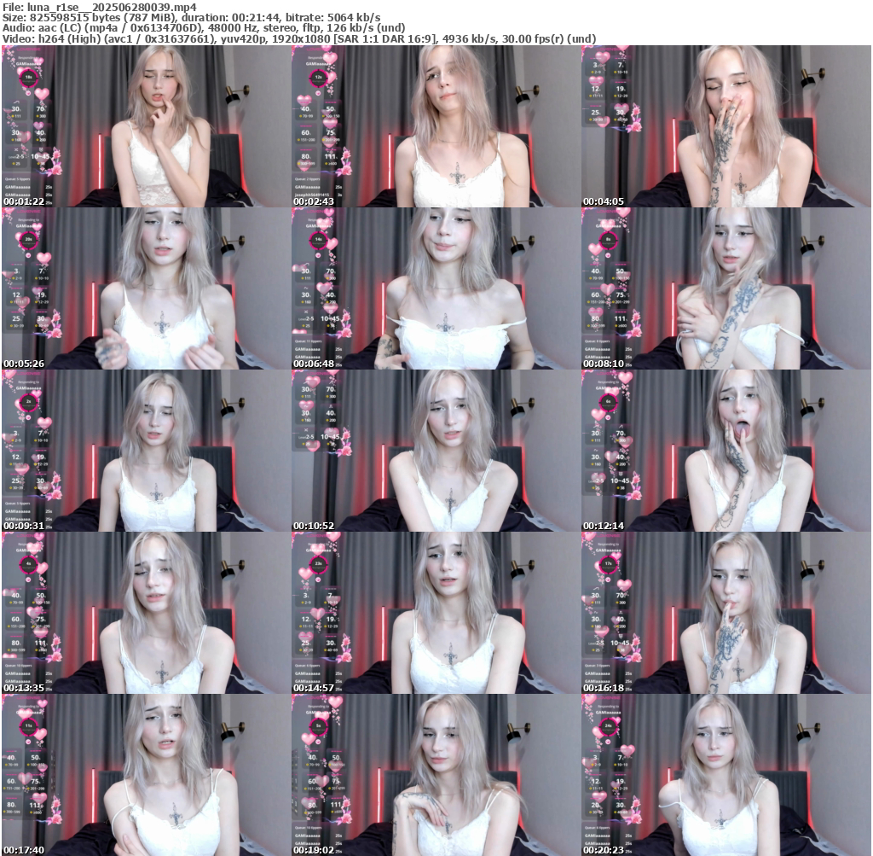Click the thumbnail stamped 00:04:05
Screen dimensions: 873x856
pos(726,126)
